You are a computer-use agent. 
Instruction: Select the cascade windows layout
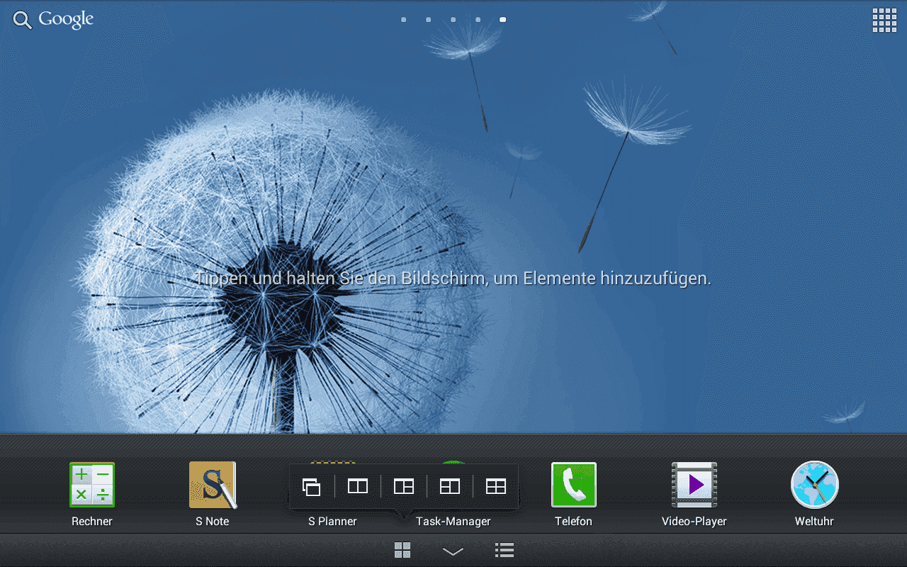tap(312, 487)
